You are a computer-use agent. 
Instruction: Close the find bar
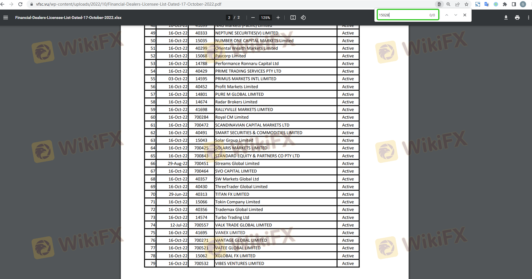tap(465, 15)
